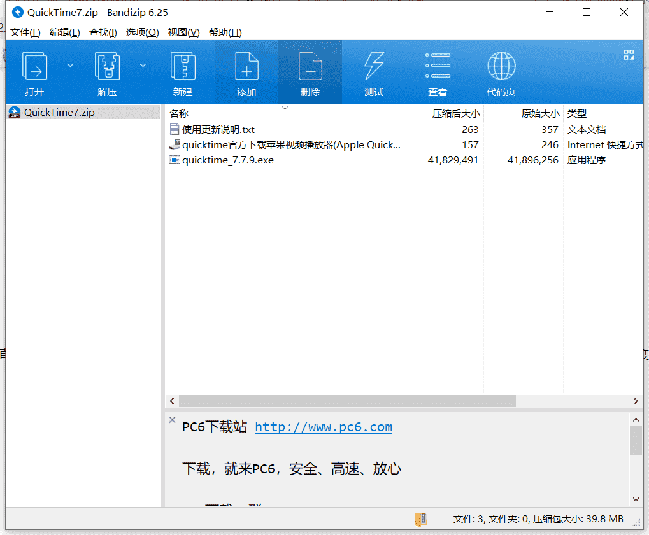Click the original size 357 cell
Image resolution: width=649 pixels, height=535 pixels.
pyautogui.click(x=550, y=129)
